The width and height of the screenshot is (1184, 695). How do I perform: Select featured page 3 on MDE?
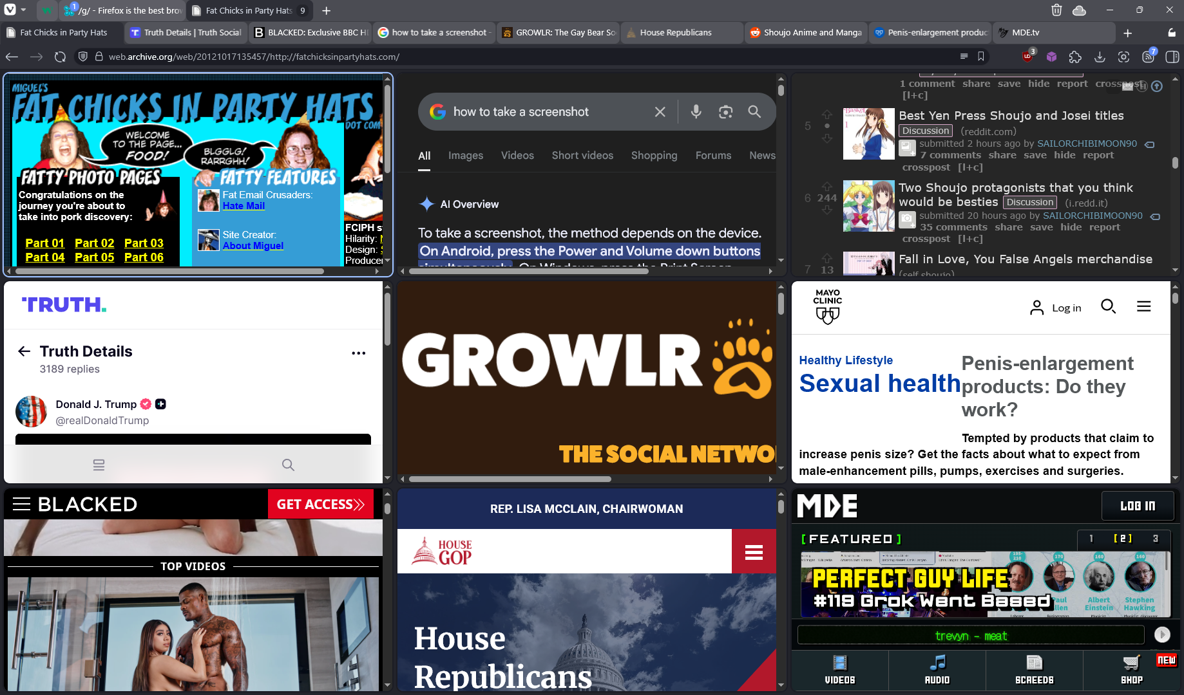1156,539
